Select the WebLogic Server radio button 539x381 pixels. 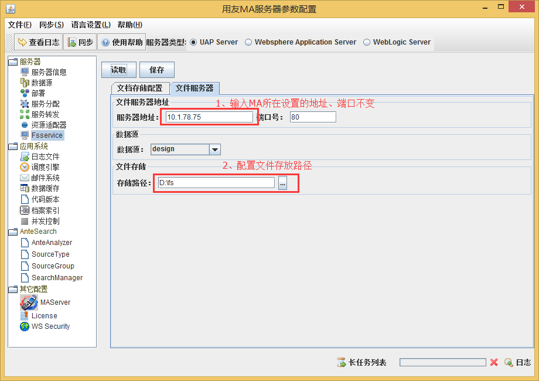coord(367,42)
